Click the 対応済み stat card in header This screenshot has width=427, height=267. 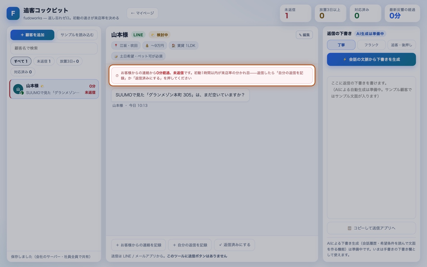tap(365, 13)
